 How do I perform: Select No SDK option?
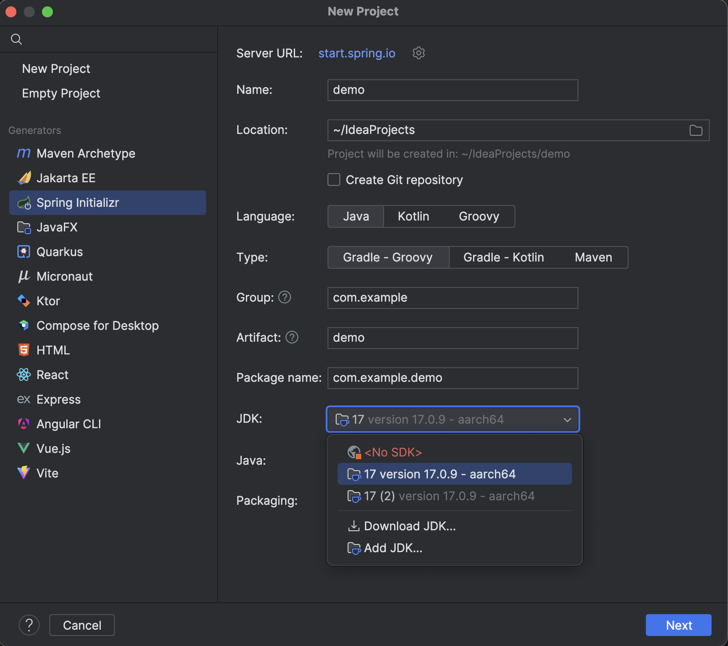(x=454, y=452)
